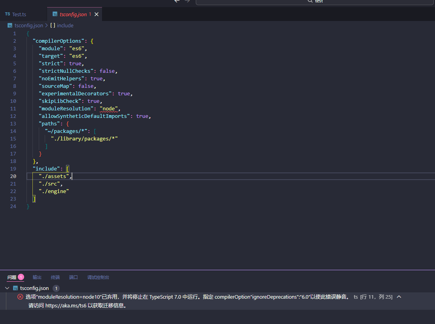This screenshot has height=324, width=435.
Task: Click the underlined "node" value on line 11
Action: click(x=109, y=108)
